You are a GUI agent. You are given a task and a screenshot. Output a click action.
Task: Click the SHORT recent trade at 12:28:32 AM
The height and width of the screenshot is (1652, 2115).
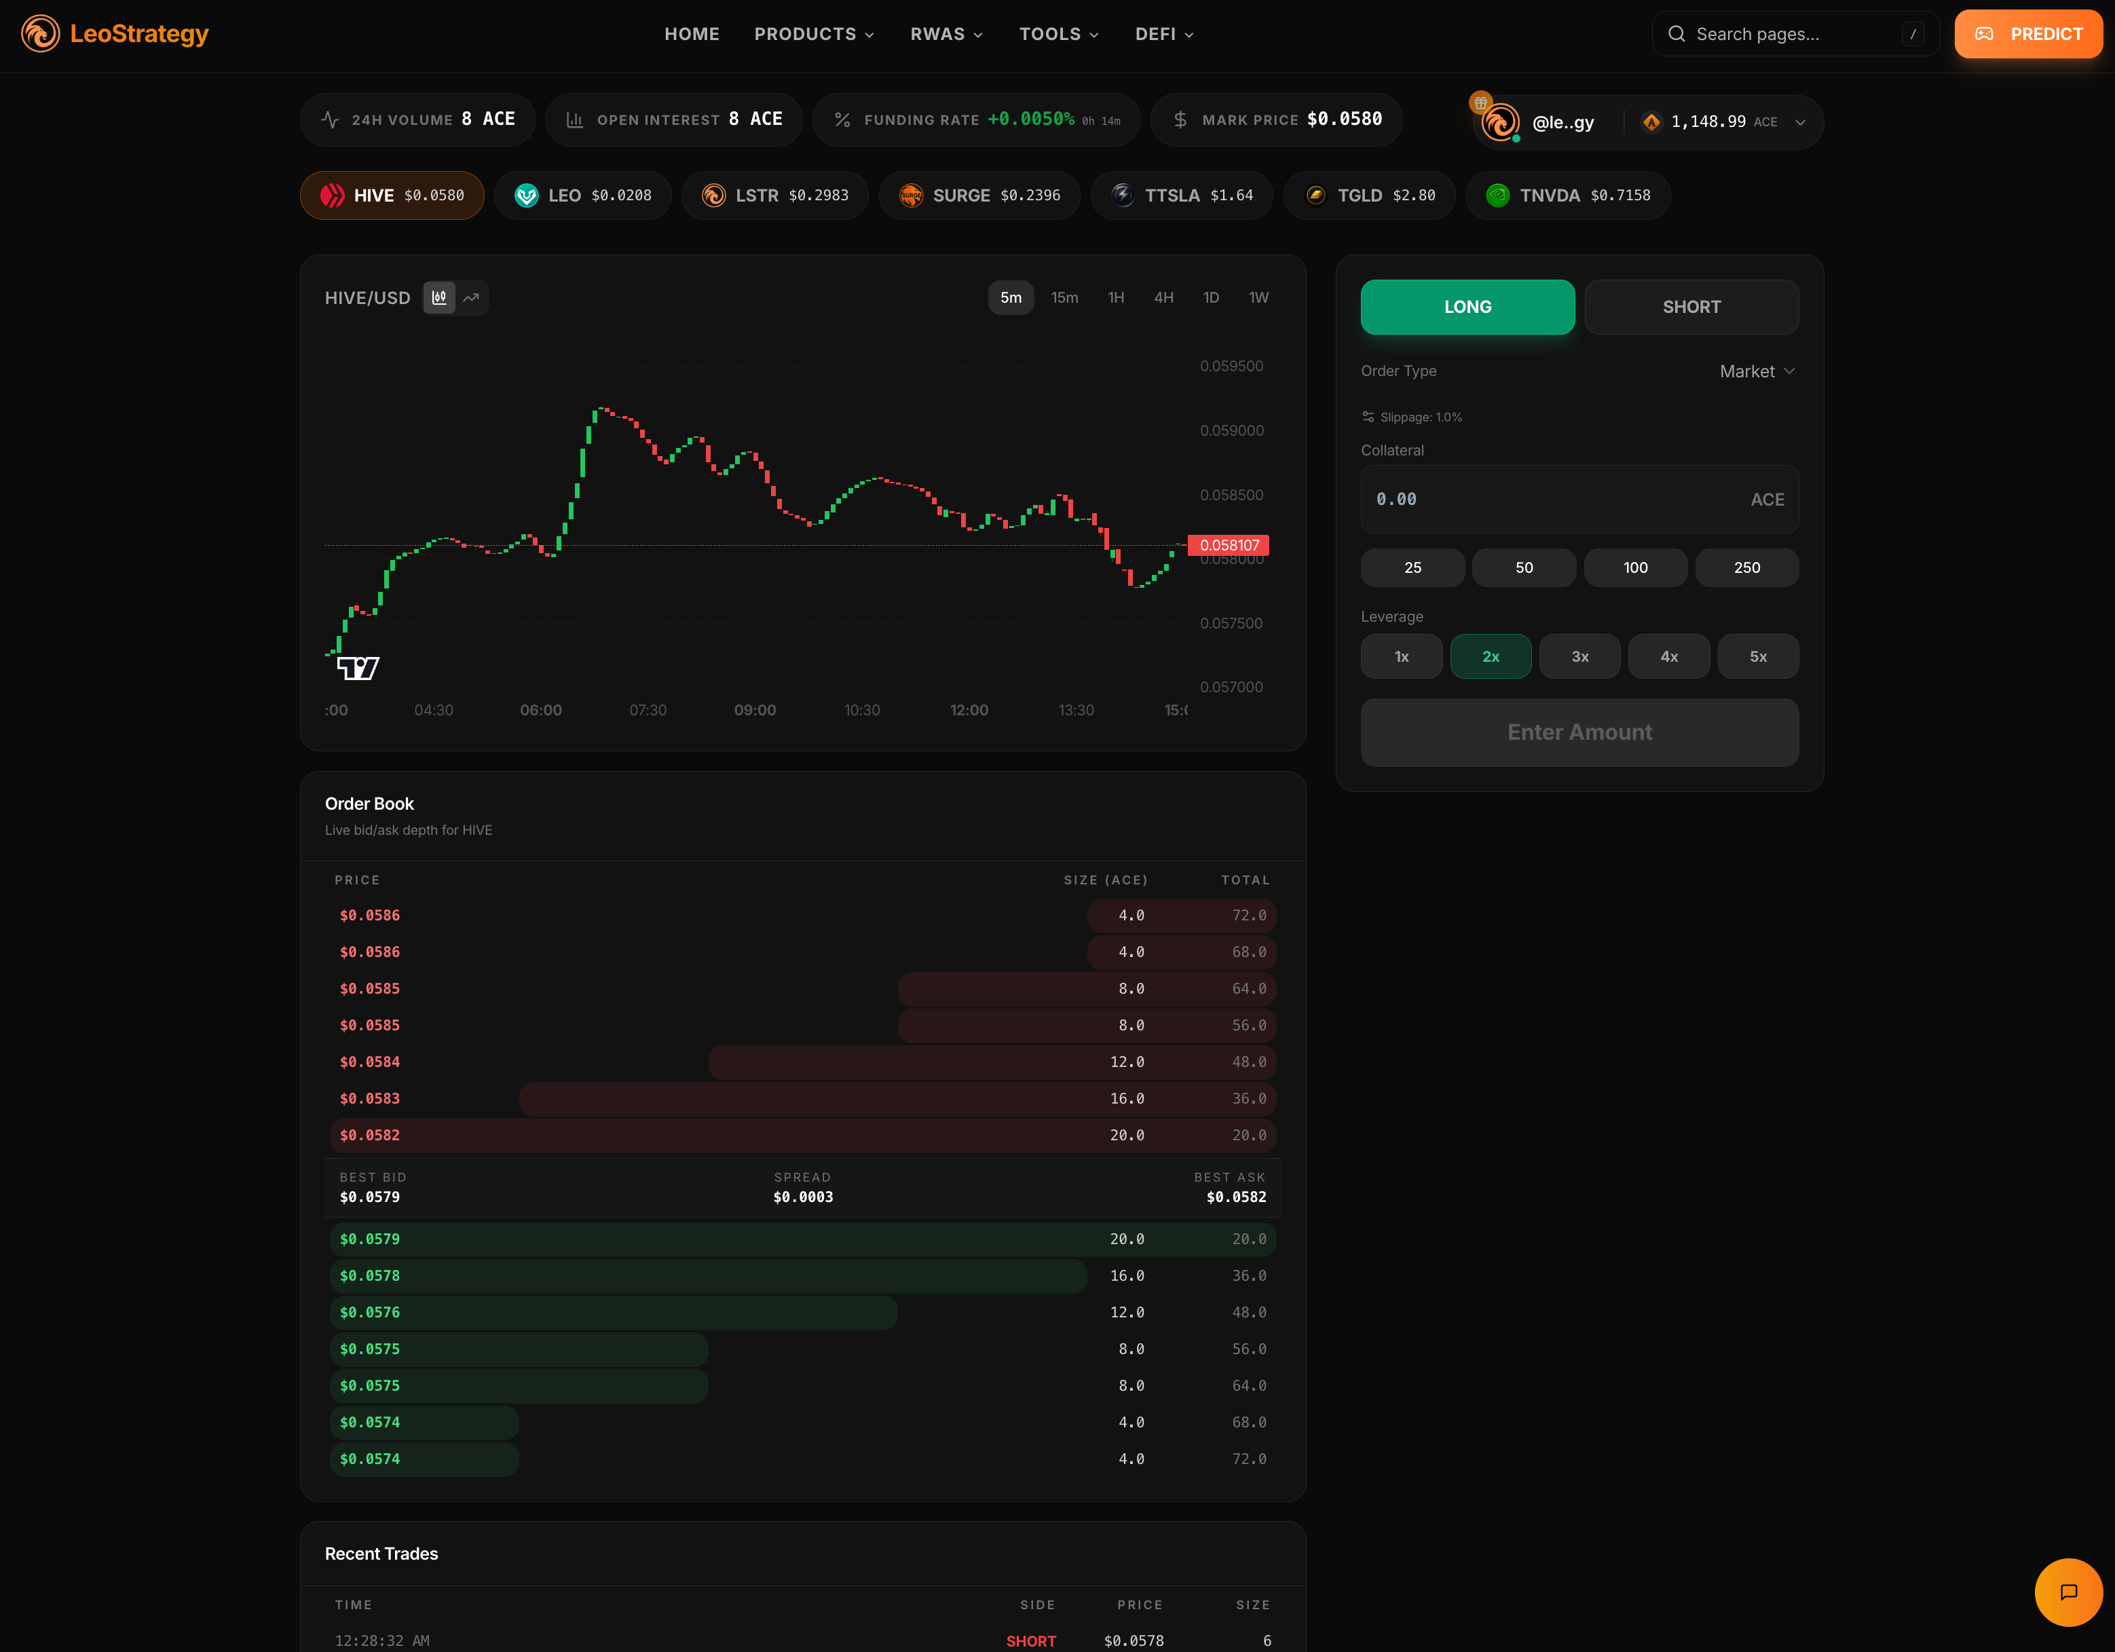tap(803, 1640)
